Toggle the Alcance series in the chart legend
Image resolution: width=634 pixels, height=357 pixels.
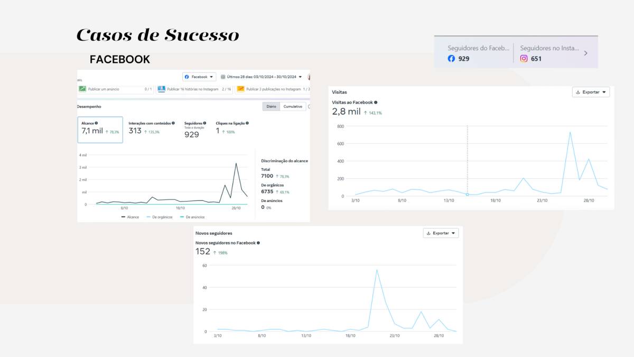click(130, 217)
